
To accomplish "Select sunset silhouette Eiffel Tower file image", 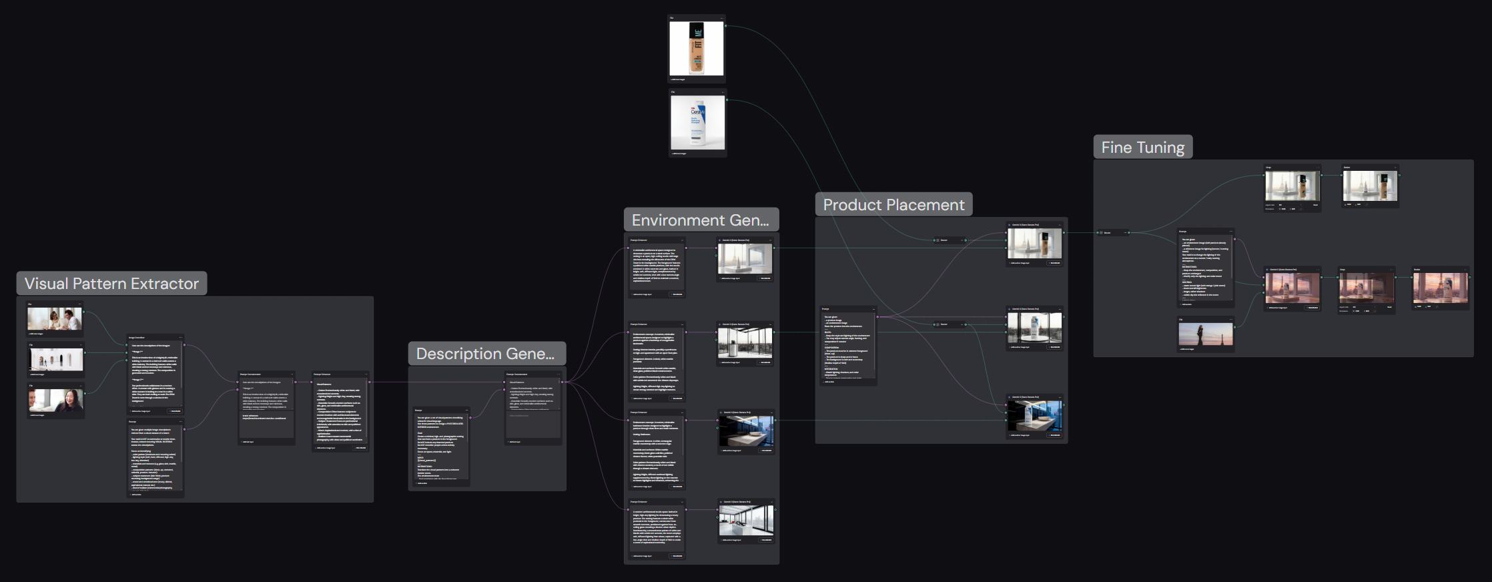I will (x=1206, y=334).
